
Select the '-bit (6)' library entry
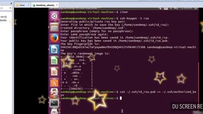tap(3, 17)
